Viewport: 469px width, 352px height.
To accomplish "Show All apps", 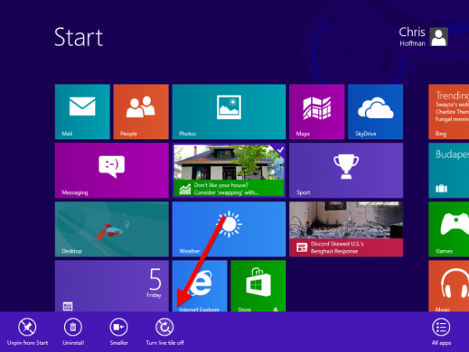I will pyautogui.click(x=441, y=332).
